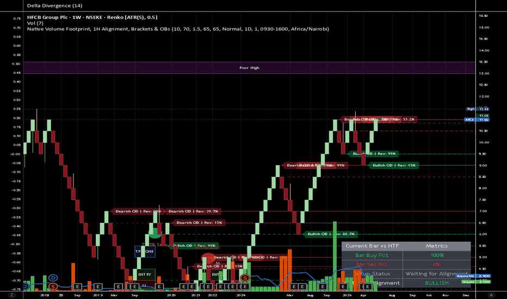
Task: Click the High 11.45 price label
Action: pyautogui.click(x=477, y=109)
